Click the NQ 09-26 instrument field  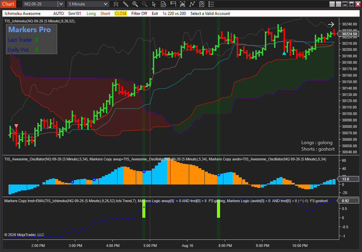[40, 4]
